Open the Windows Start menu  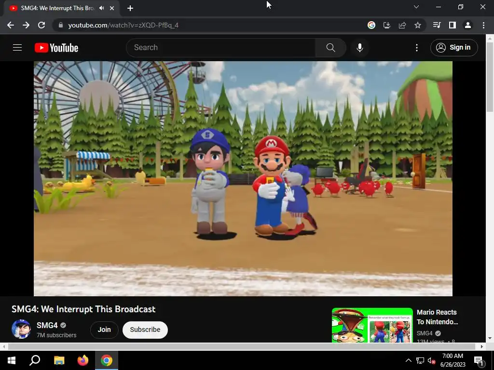pyautogui.click(x=12, y=360)
